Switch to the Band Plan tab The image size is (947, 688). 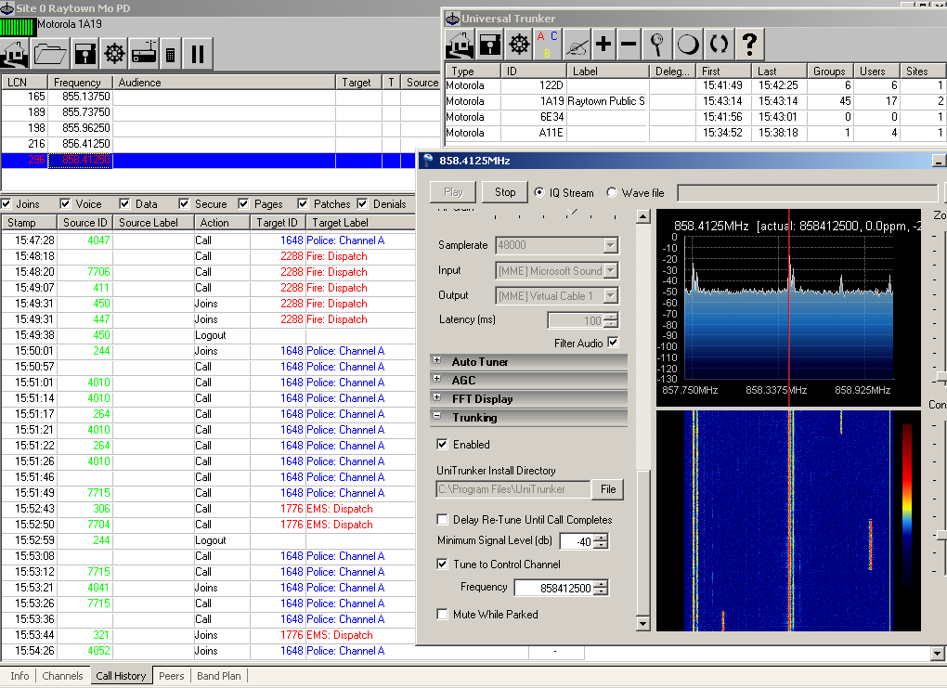(218, 676)
